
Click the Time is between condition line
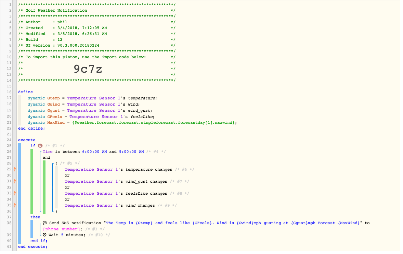tap(93, 152)
